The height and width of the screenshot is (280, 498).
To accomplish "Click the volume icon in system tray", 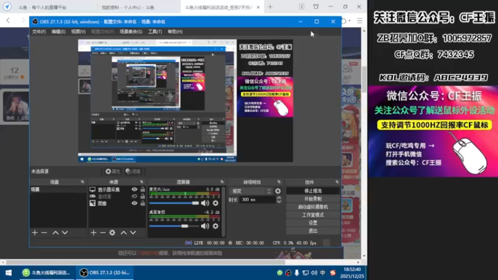I will pyautogui.click(x=314, y=273).
